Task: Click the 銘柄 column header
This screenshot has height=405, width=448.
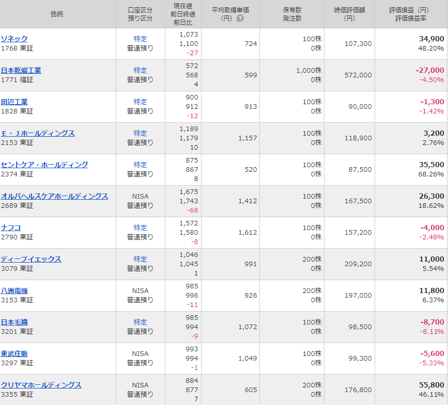Action: (57, 14)
